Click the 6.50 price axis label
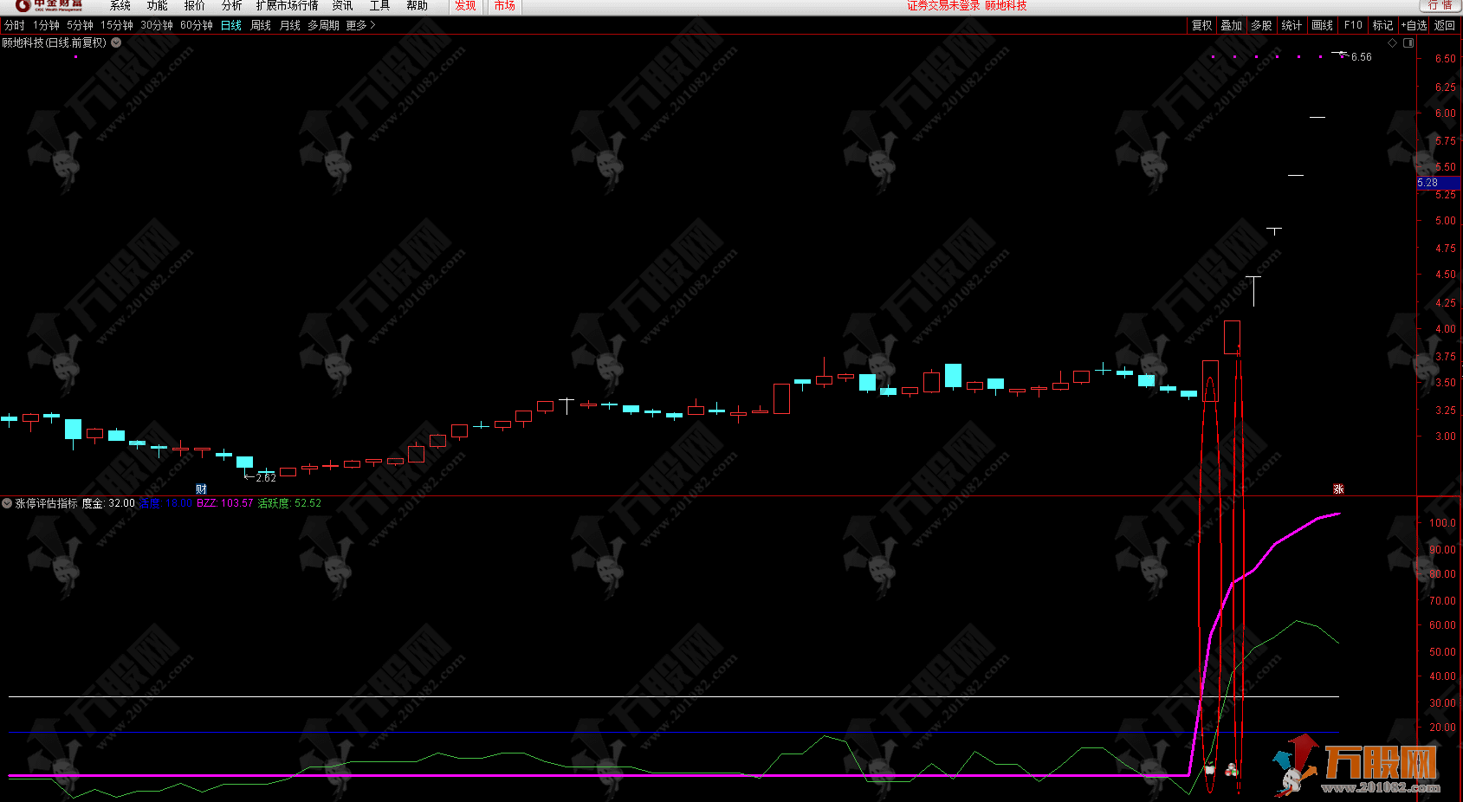Screen dimensions: 1463x802 (1445, 59)
